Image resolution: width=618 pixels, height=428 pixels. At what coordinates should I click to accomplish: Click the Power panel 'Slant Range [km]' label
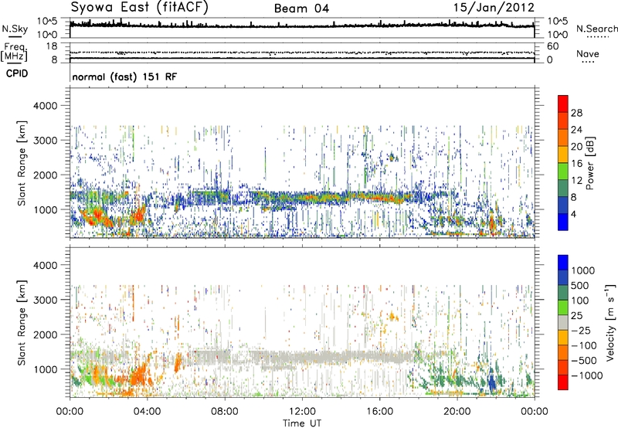(22, 163)
